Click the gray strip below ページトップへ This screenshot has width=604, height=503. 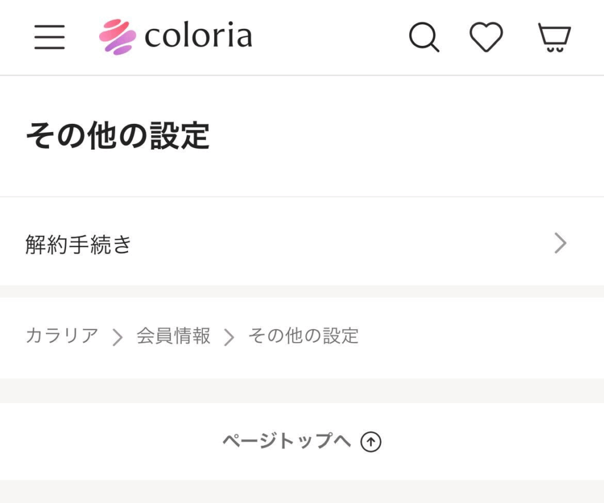point(302,491)
